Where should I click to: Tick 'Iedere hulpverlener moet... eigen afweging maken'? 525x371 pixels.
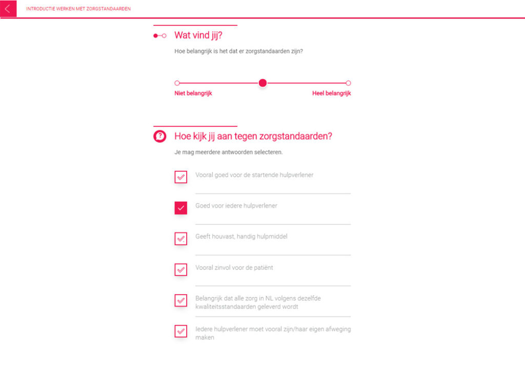pos(181,331)
